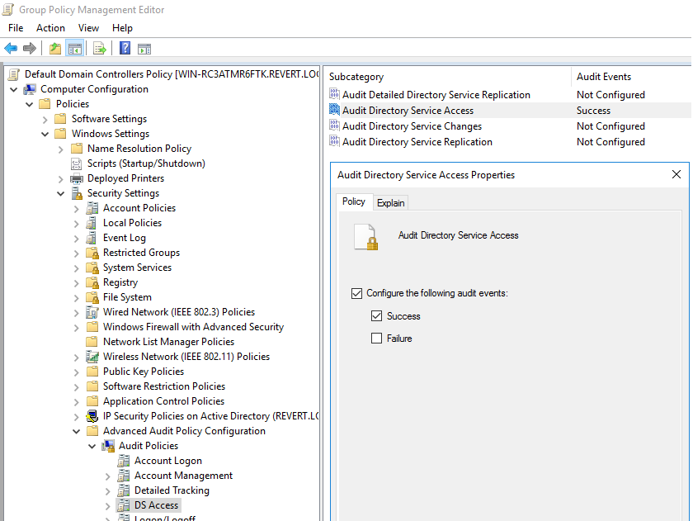Collapse the Security Settings tree node
The width and height of the screenshot is (693, 521).
[x=60, y=194]
